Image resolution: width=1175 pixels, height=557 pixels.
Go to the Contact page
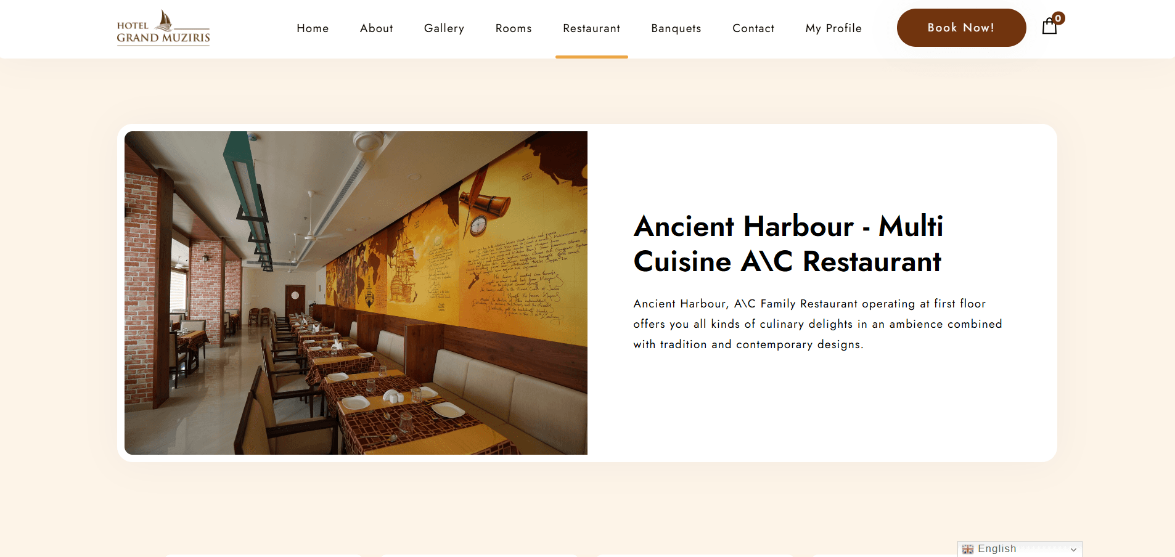[753, 28]
